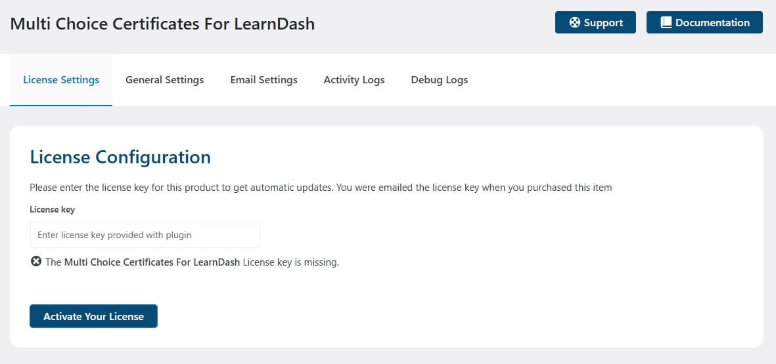The width and height of the screenshot is (776, 364).
Task: Click the License Configuration heading
Action: 120,157
